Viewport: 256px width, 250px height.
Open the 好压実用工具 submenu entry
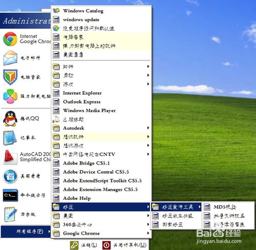point(176,207)
